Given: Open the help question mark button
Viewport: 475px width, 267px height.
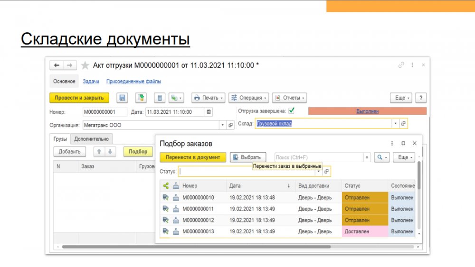Looking at the screenshot, I should [x=420, y=98].
